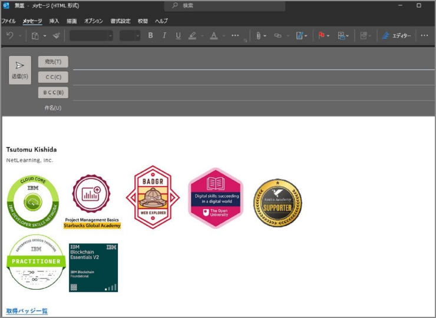The width and height of the screenshot is (436, 318).
Task: Expand the highlight color dropdown arrow
Action: [203, 36]
